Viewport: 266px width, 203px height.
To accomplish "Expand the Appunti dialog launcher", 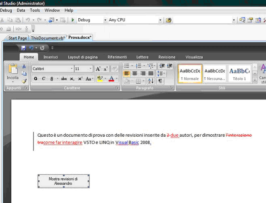I will coord(26,88).
